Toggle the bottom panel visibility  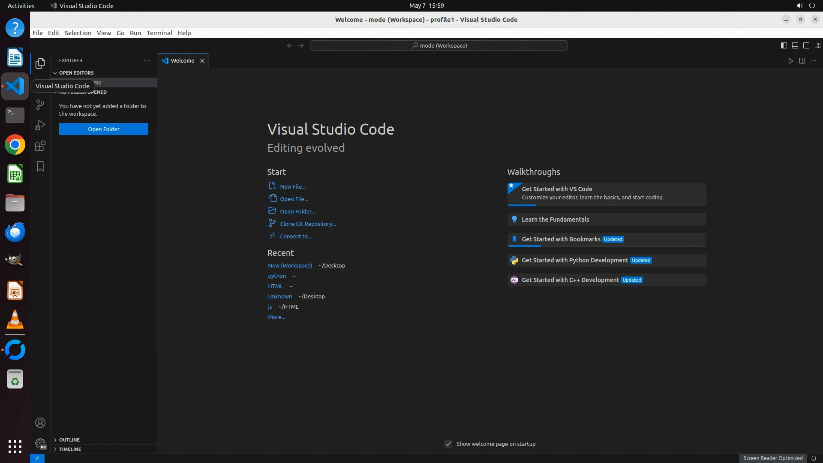pos(795,45)
